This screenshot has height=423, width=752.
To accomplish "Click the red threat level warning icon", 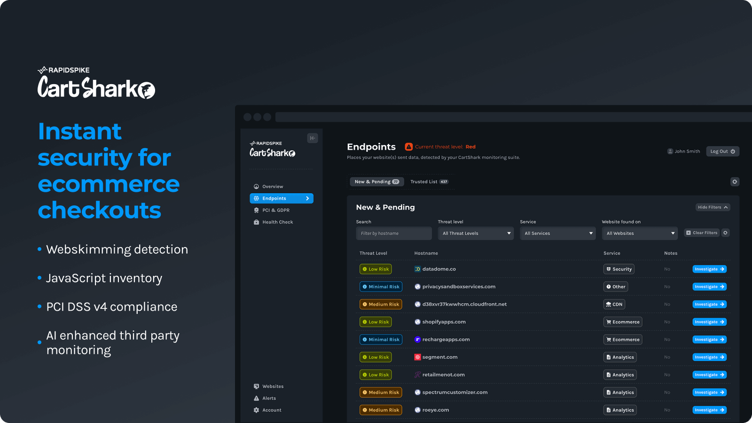I will click(409, 147).
